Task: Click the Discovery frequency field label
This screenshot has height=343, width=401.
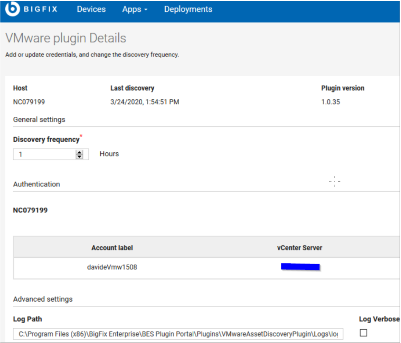Action: 46,139
